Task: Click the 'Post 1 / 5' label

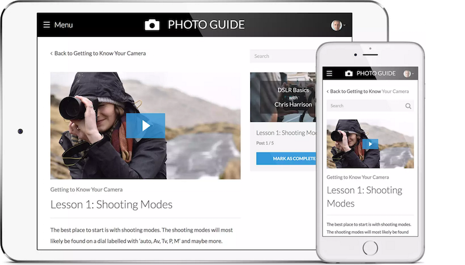Action: pos(265,143)
